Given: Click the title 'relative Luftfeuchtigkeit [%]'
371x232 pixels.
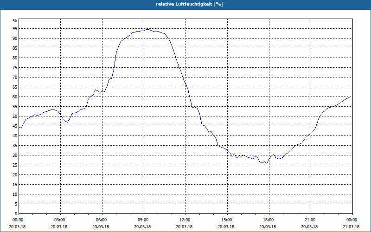Looking at the screenshot, I should (190, 4).
